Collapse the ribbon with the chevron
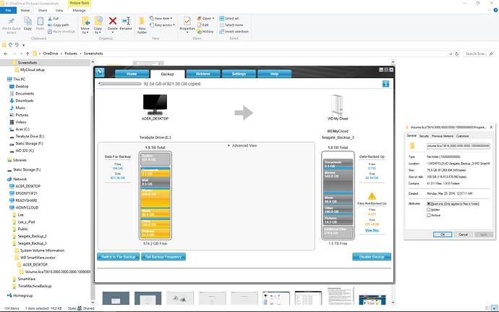499x312 pixels. [489, 11]
